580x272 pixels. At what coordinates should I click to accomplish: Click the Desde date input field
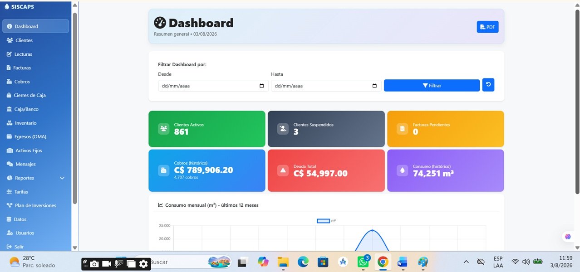coord(213,86)
